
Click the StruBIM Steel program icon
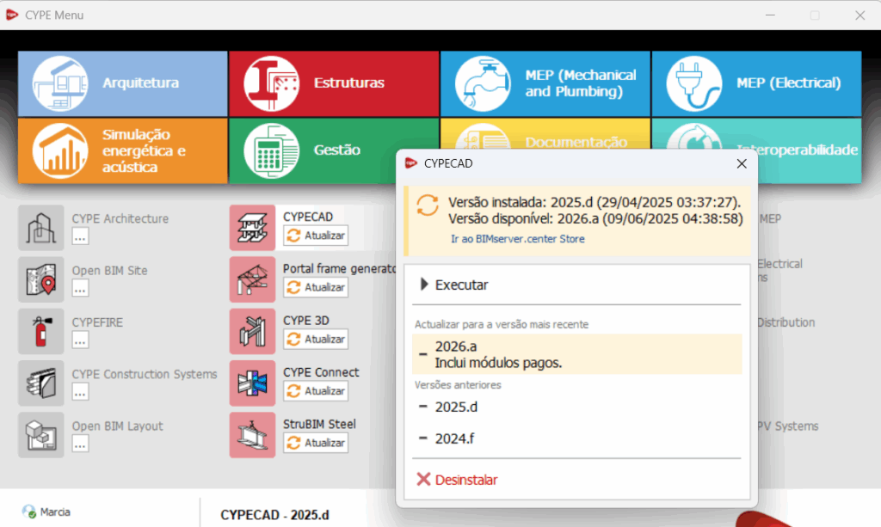pyautogui.click(x=252, y=435)
